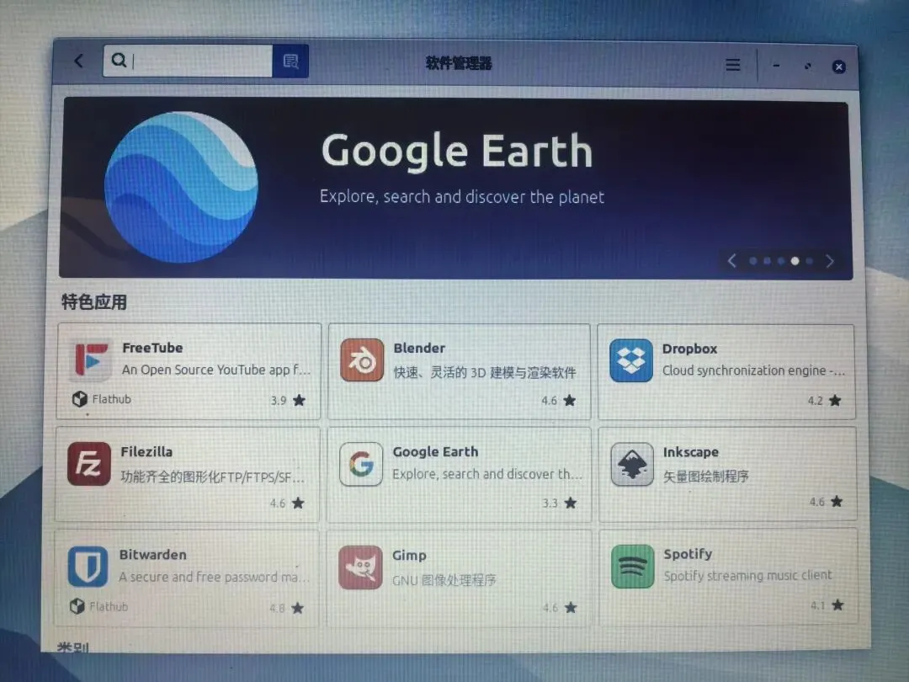
Task: Click Inkscape's 4.6 star rating
Action: 827,501
